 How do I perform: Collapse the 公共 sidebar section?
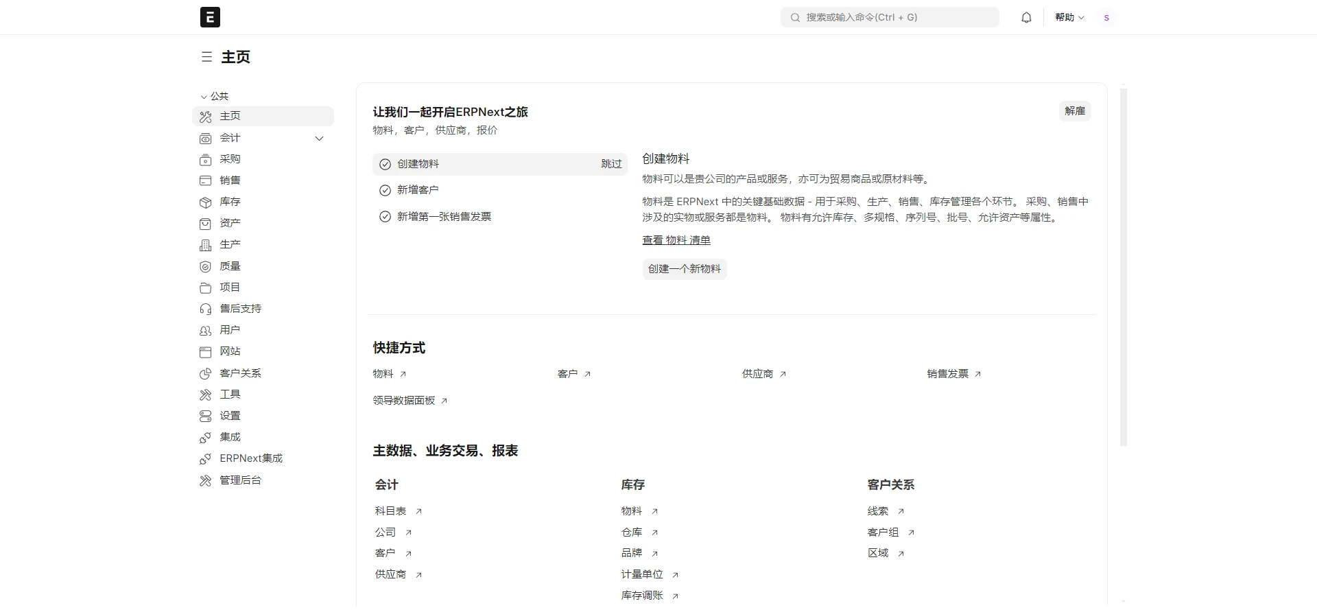215,96
